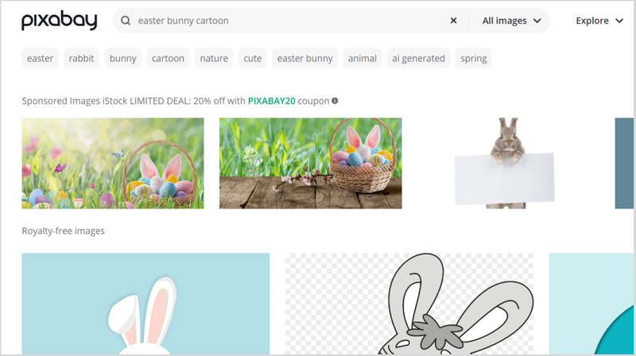Select the easter tag
This screenshot has width=636, height=356.
(41, 58)
